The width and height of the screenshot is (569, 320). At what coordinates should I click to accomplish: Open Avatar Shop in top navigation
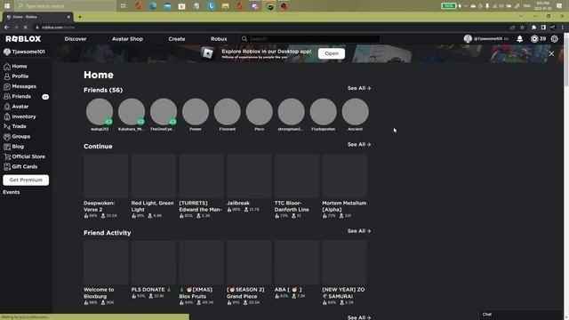(127, 39)
